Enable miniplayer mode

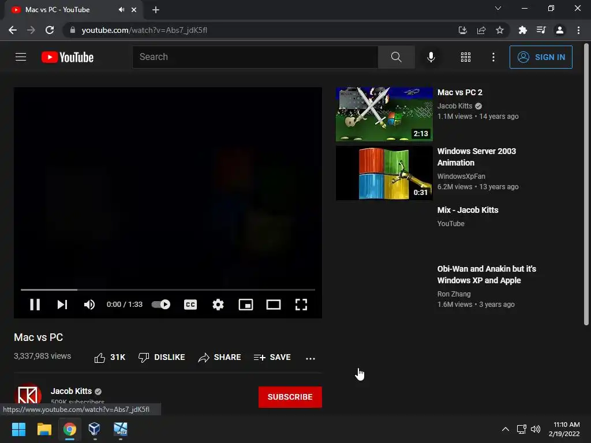[x=246, y=305]
